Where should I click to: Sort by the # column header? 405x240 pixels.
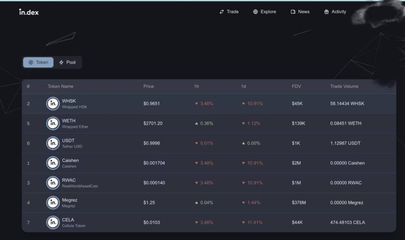point(28,86)
